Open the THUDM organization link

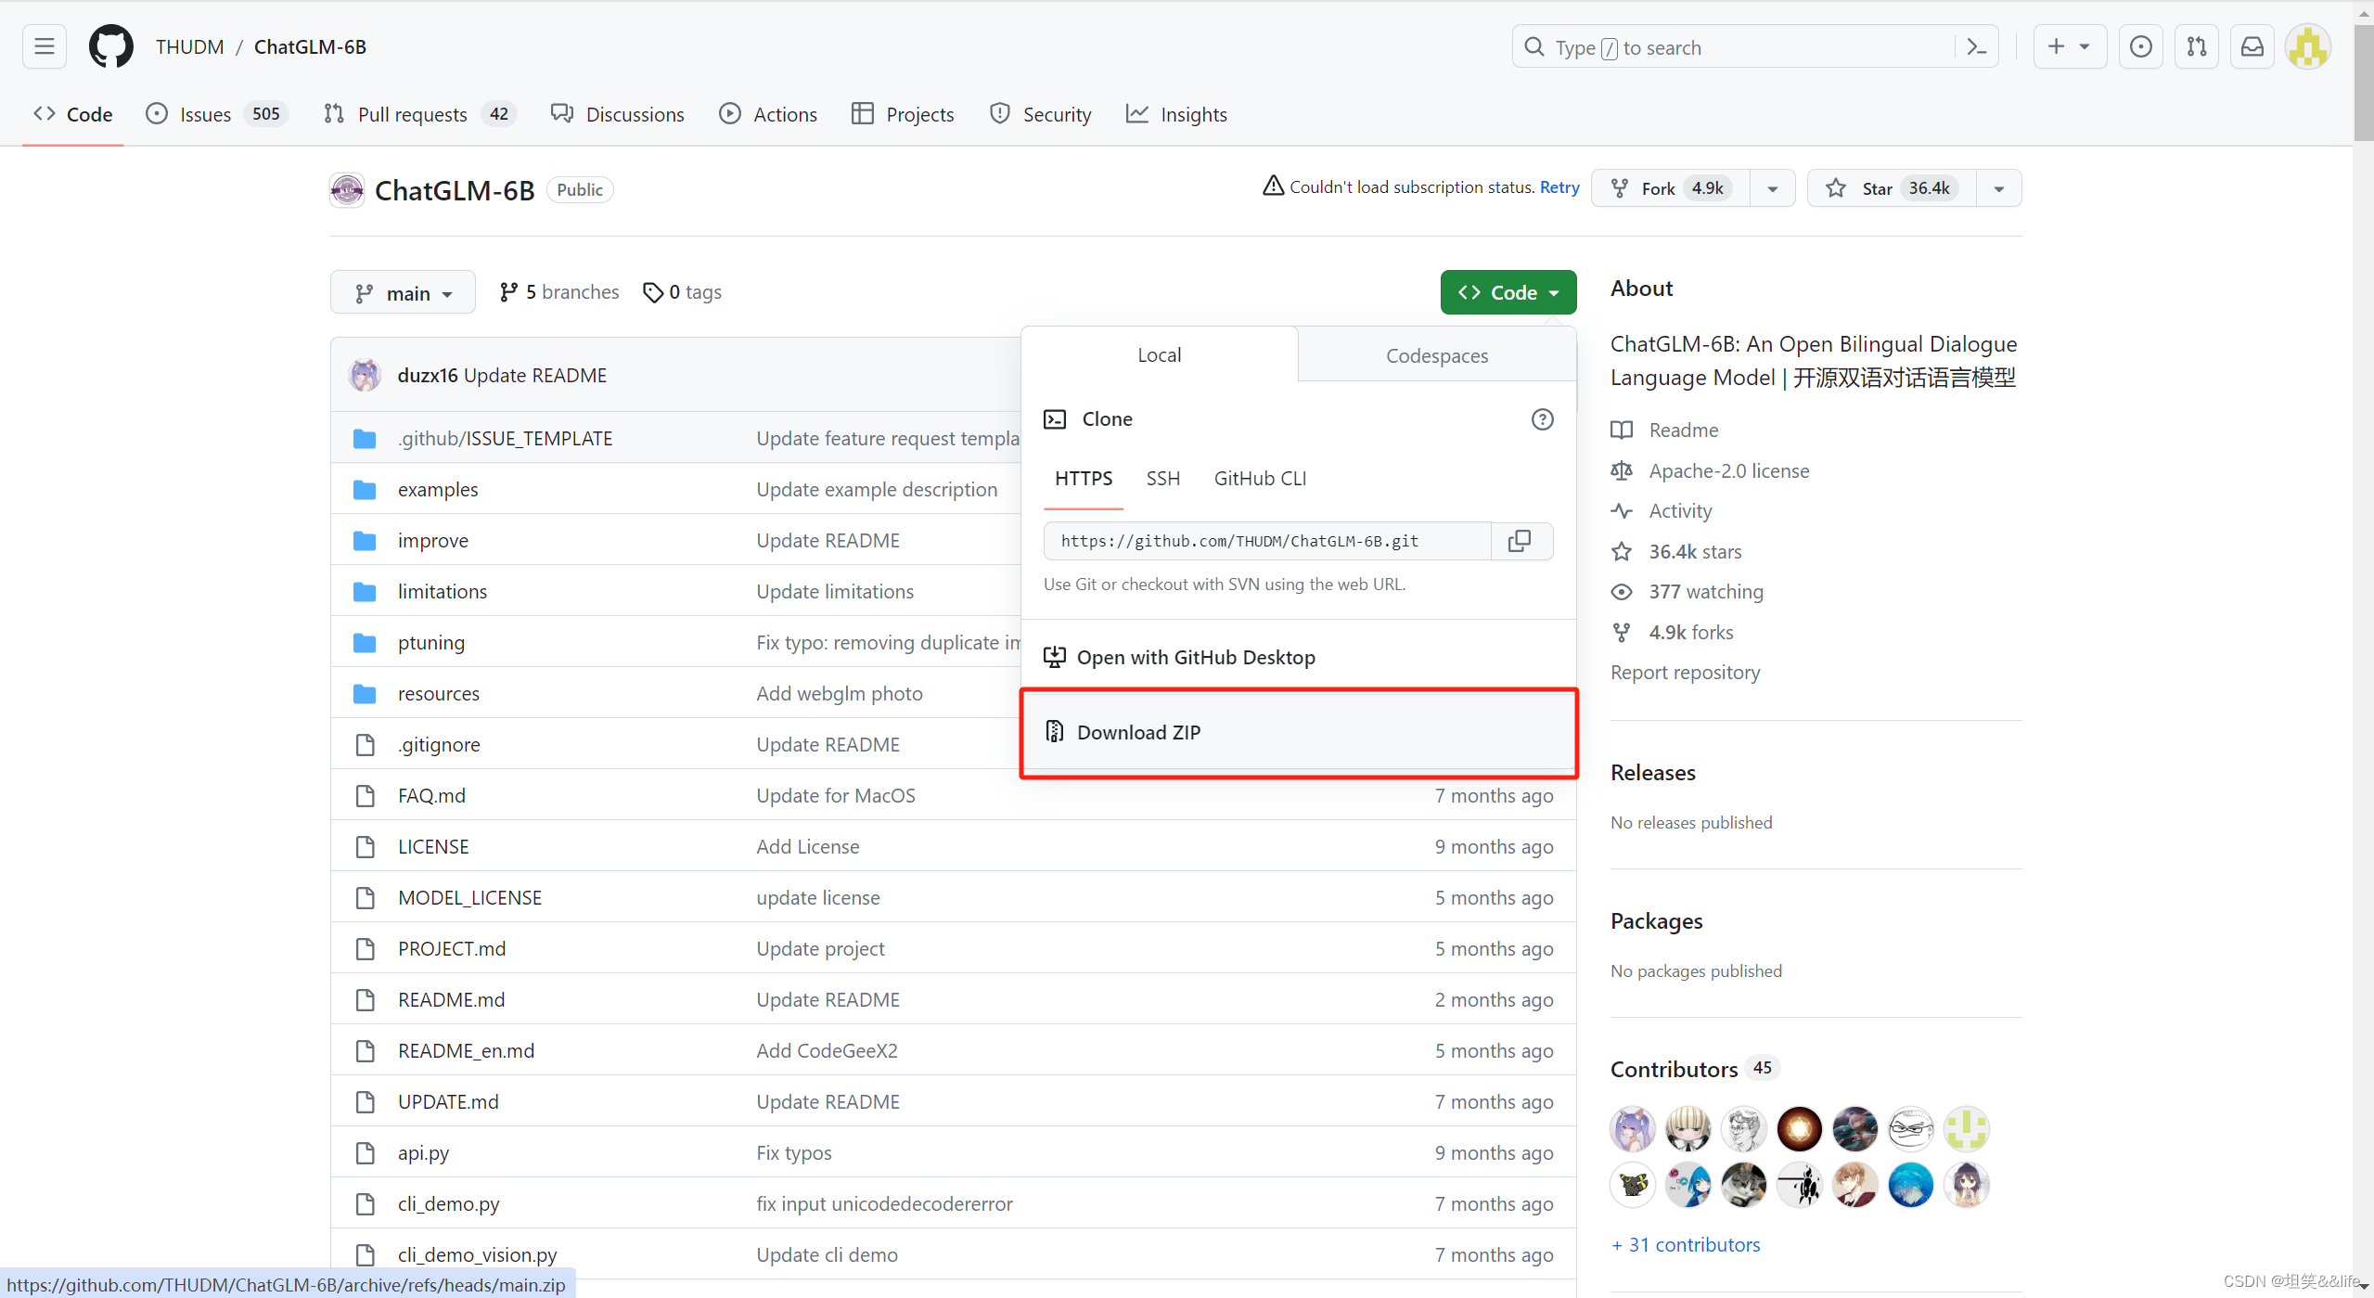(x=190, y=46)
